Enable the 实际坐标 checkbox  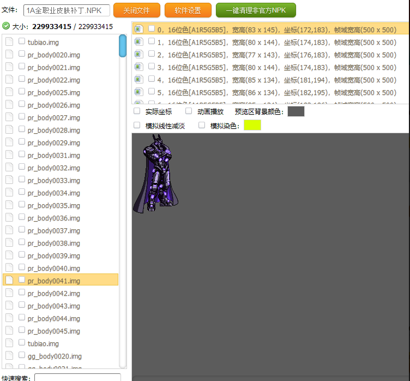click(137, 111)
